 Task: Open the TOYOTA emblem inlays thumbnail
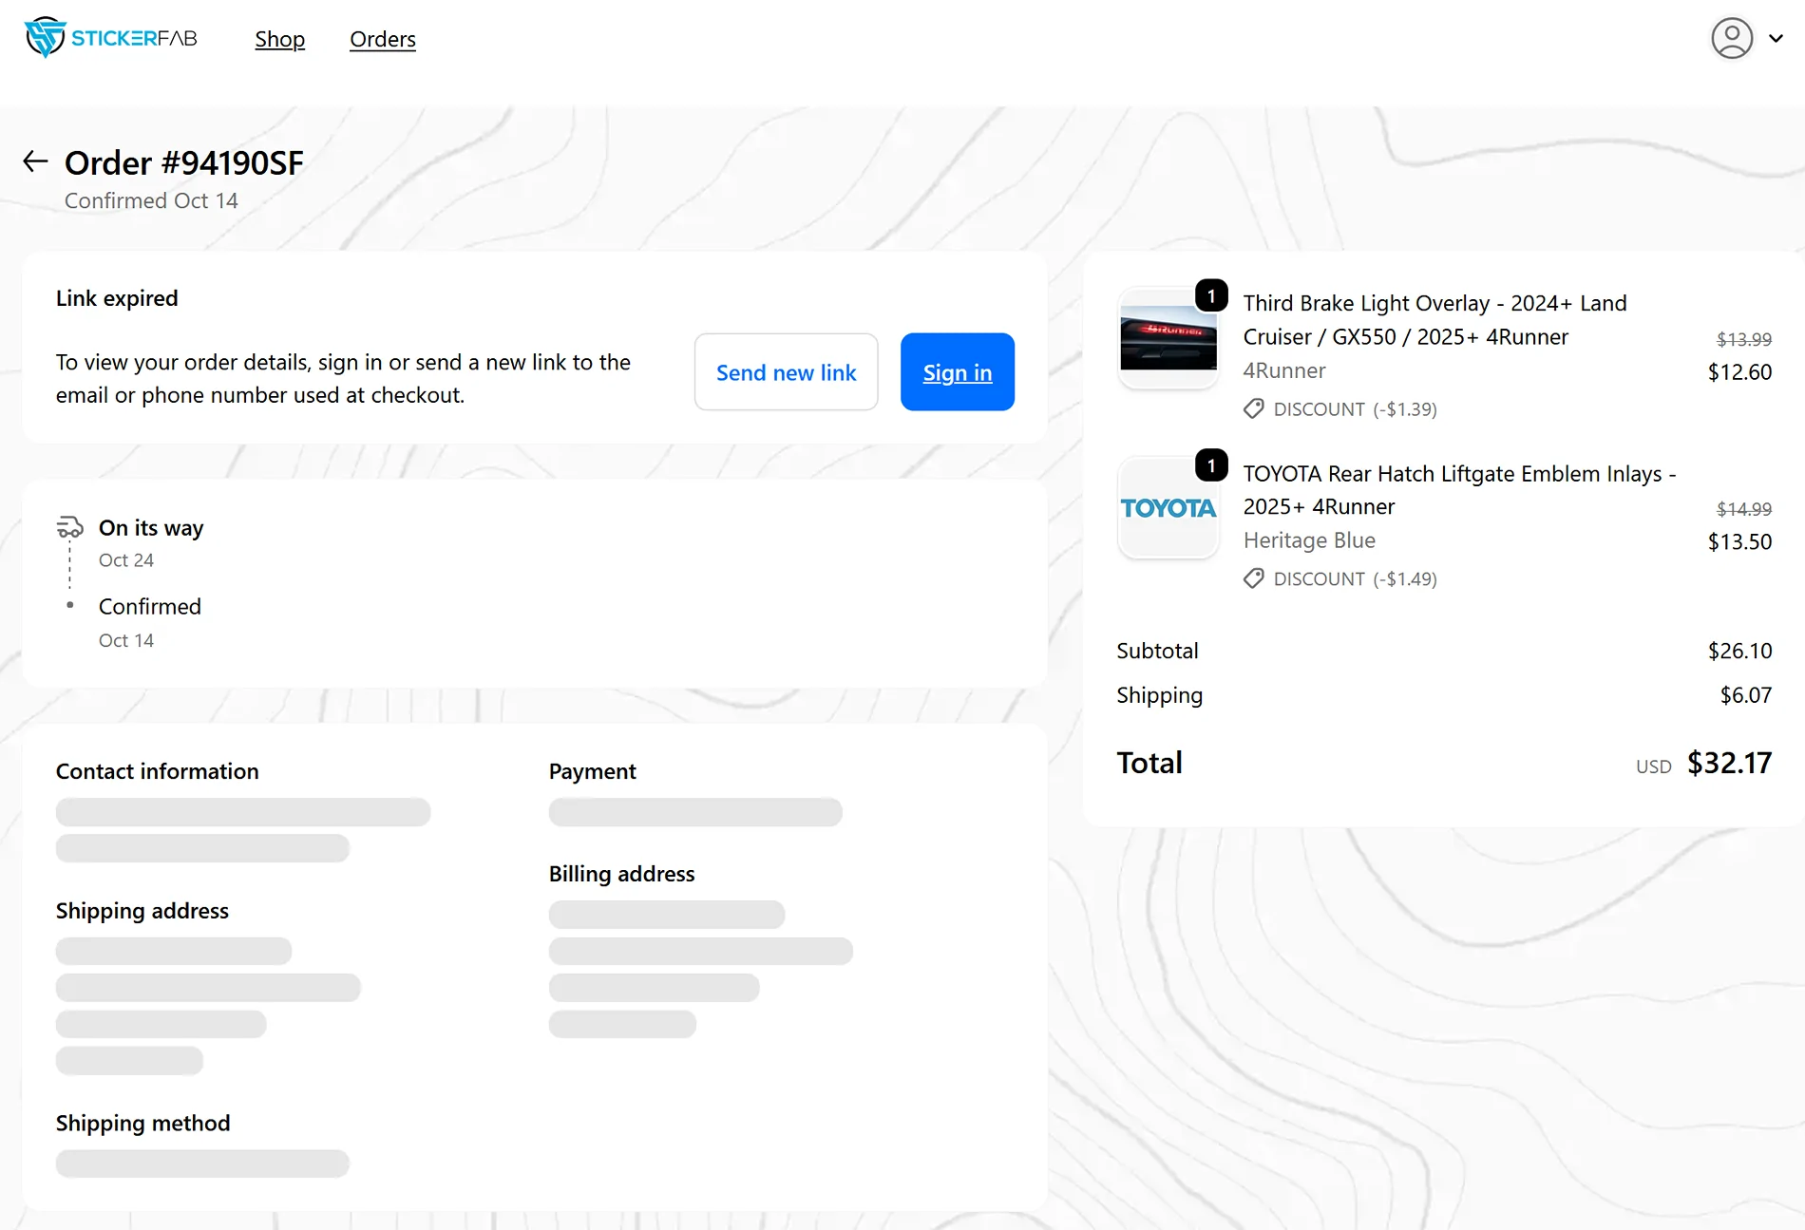click(x=1168, y=509)
